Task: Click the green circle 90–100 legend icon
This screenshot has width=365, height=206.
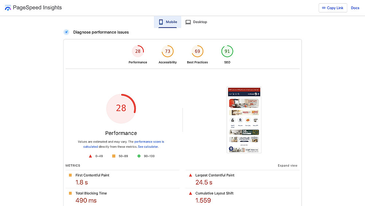Action: click(x=139, y=156)
